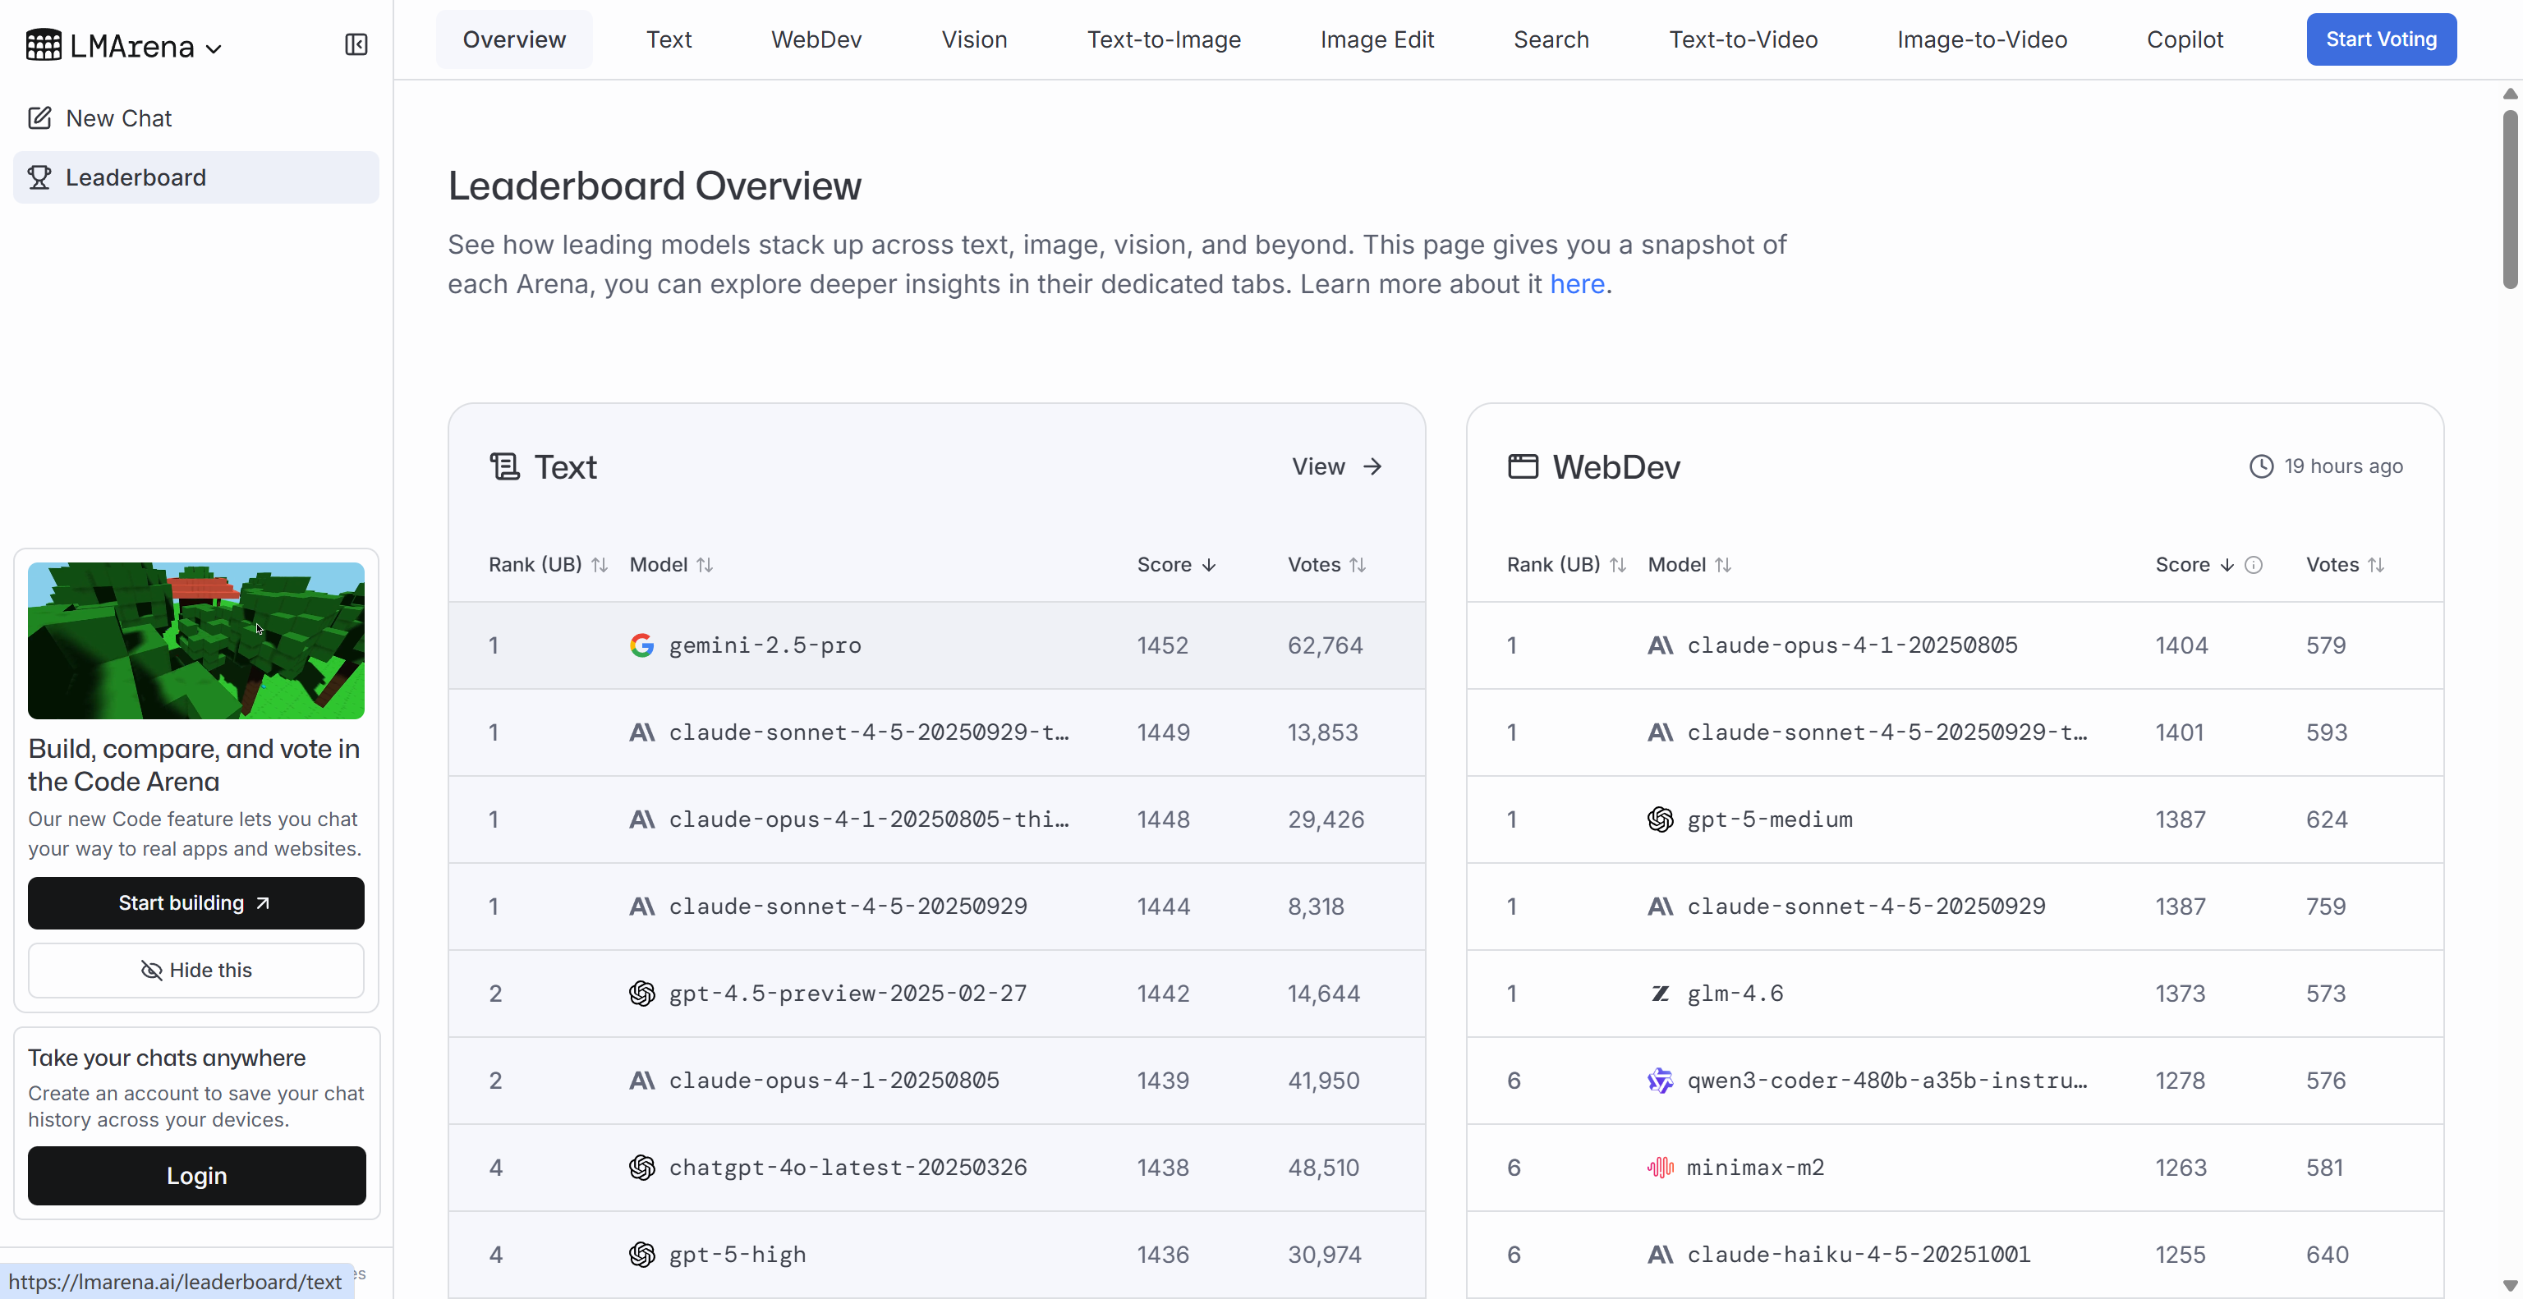This screenshot has height=1299, width=2523.
Task: Click the Code Arena preview thumbnail
Action: [196, 640]
